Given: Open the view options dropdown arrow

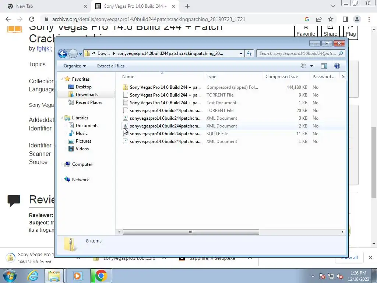Looking at the screenshot, I should 311,66.
